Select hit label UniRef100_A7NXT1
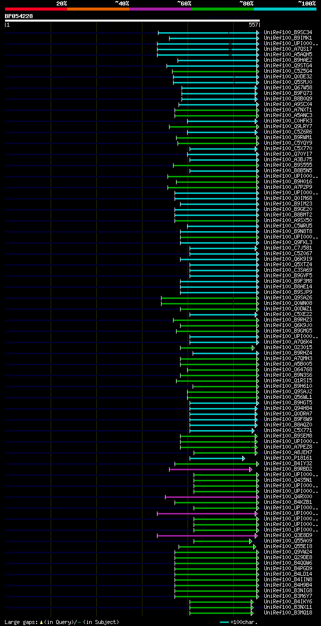The width and height of the screenshot is (321, 626). [x=288, y=110]
